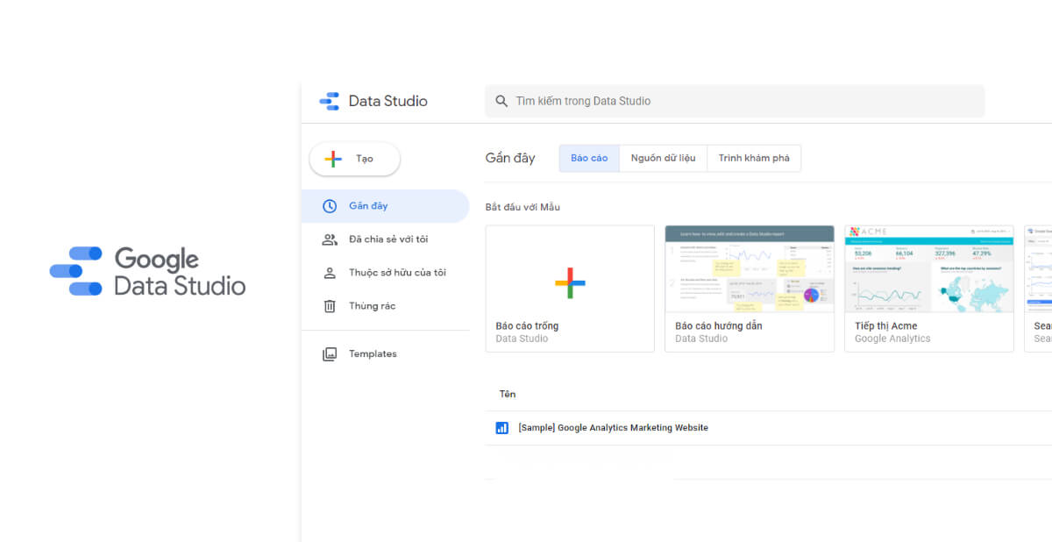Click the search magnifier icon

click(x=501, y=101)
